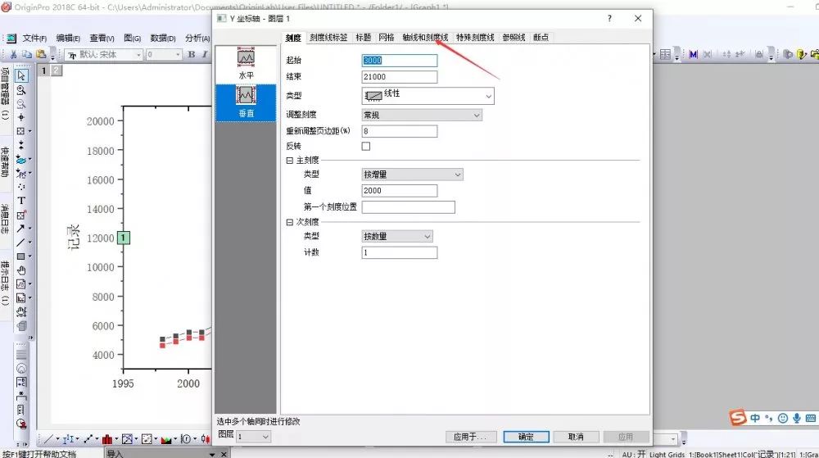Viewport: 819px width, 458px height.
Task: Select the Rectangle drawing tool
Action: click(x=21, y=256)
